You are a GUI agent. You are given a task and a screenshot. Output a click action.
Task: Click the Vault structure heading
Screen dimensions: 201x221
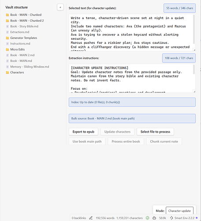click(17, 7)
